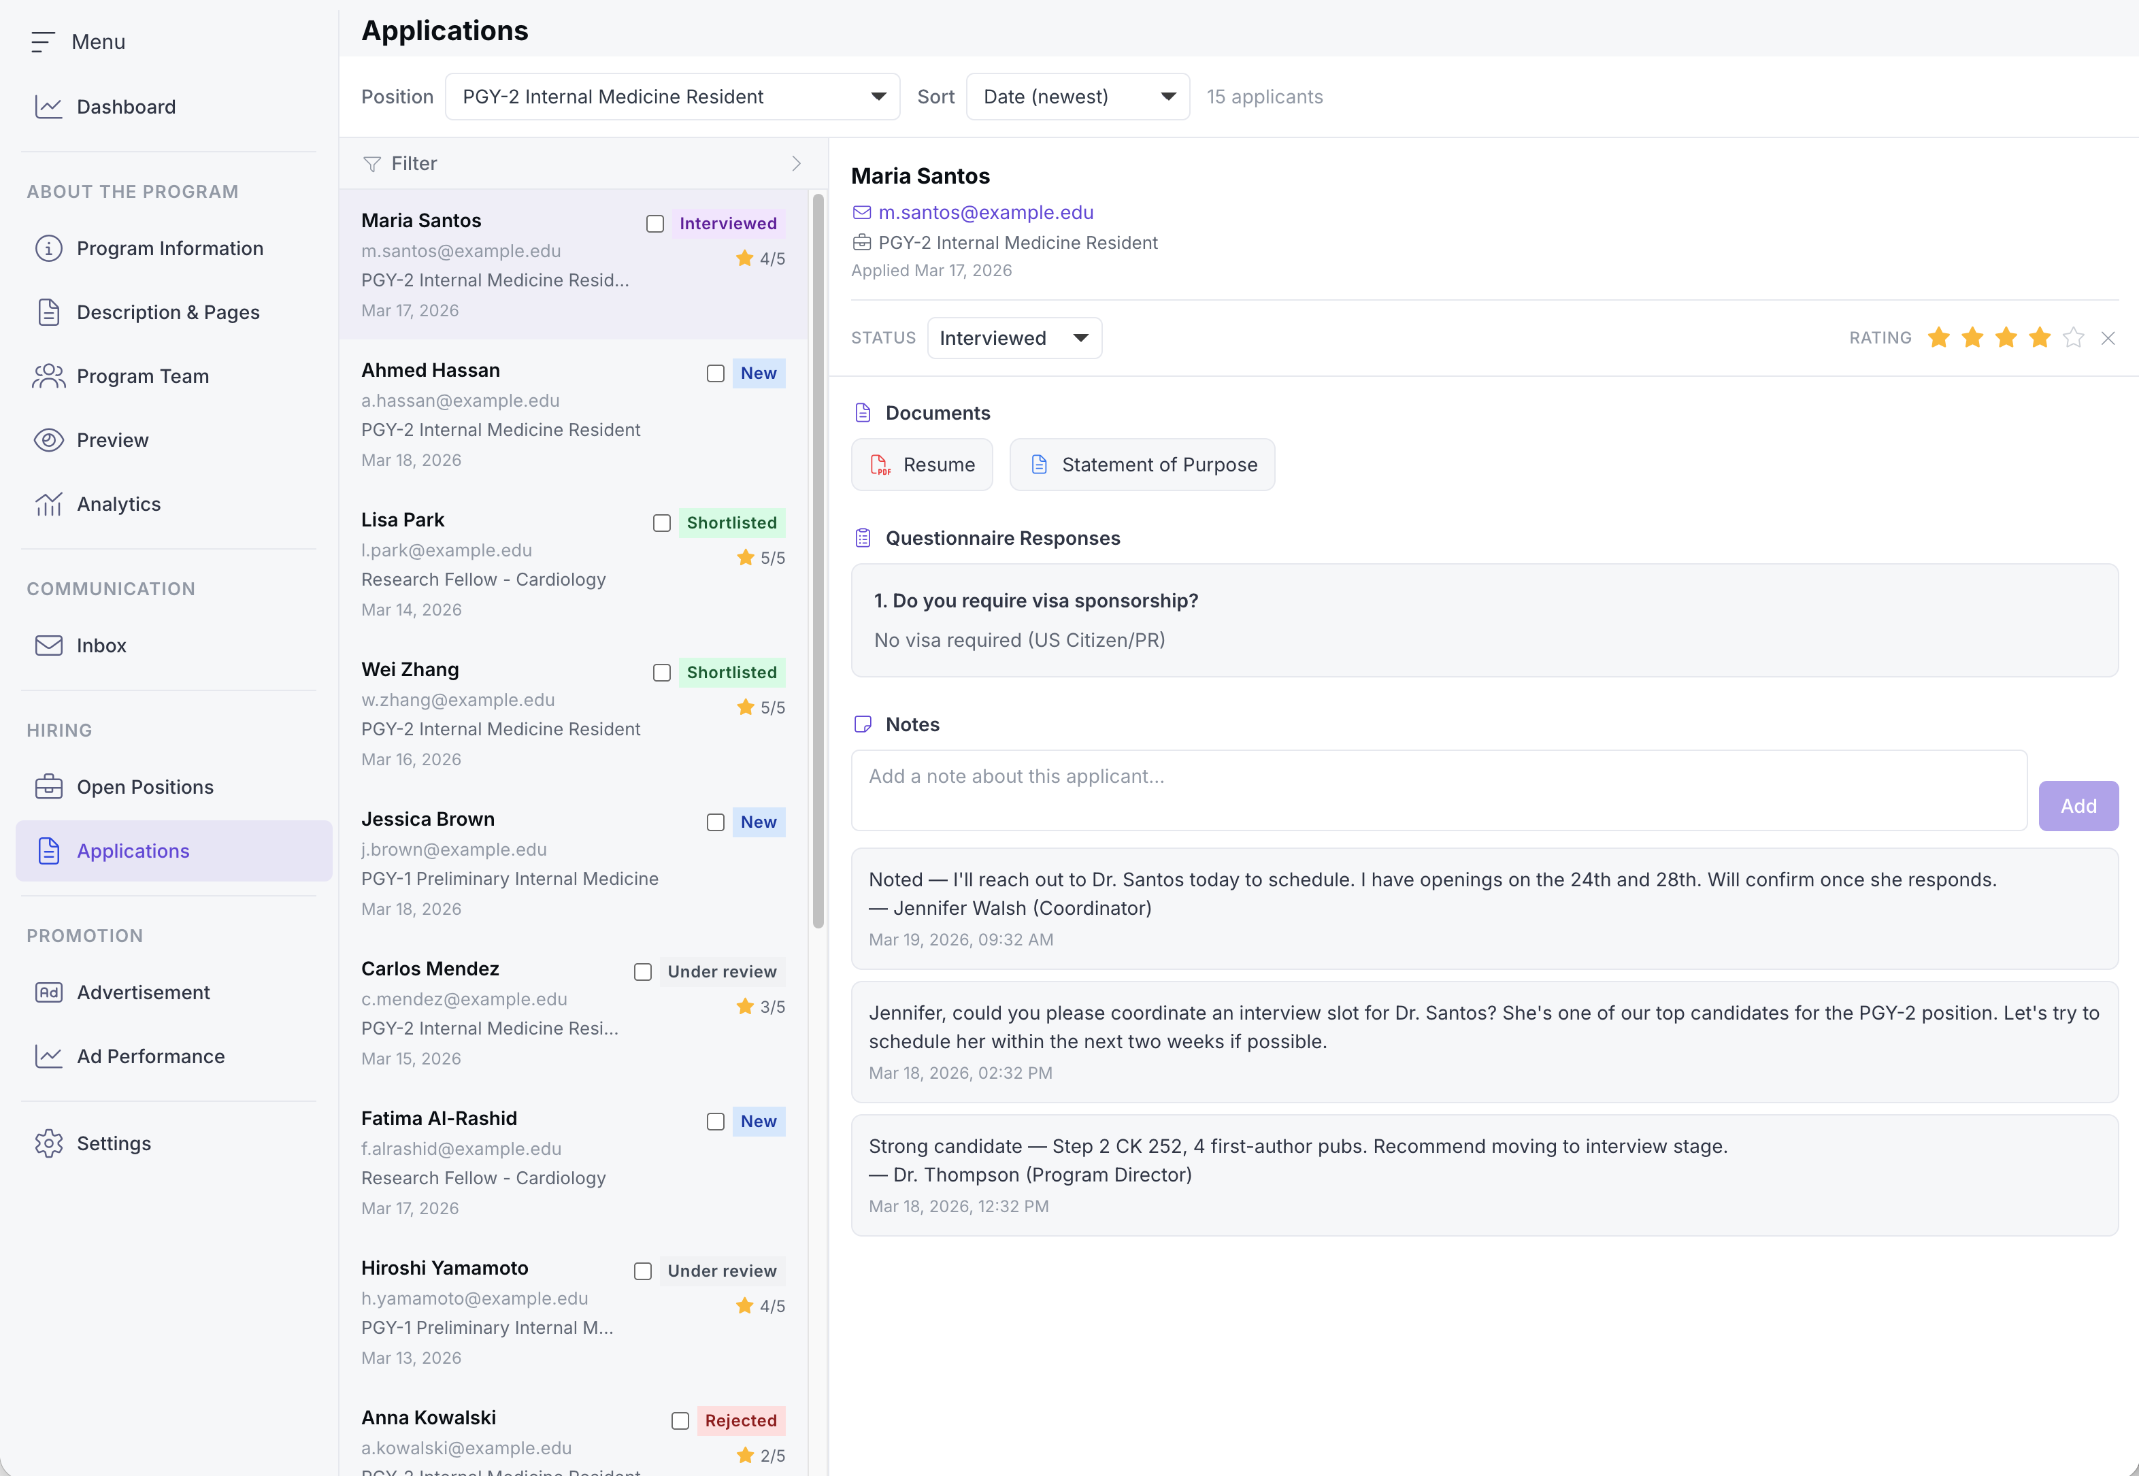
Task: Open the Inbox envelope icon
Action: [x=49, y=645]
